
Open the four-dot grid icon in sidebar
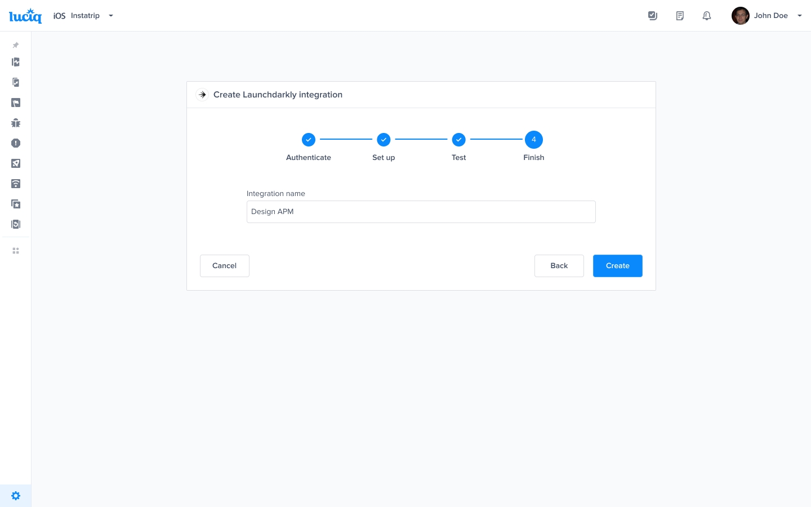pos(16,251)
